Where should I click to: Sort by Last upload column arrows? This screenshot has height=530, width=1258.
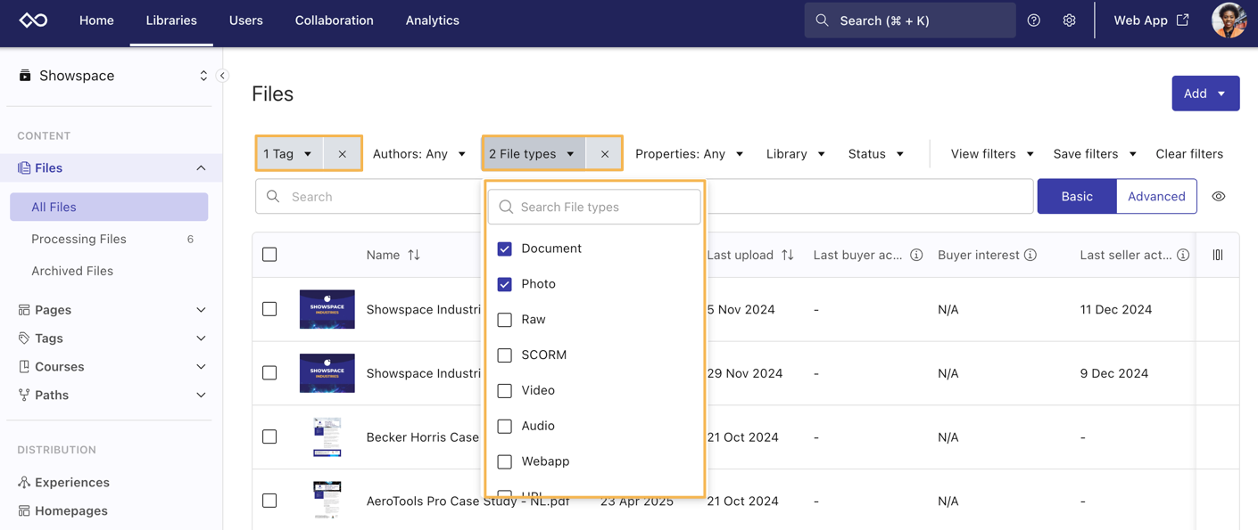(x=787, y=255)
